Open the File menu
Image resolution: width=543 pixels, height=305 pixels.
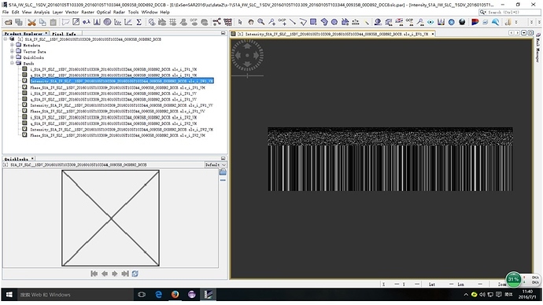[6, 12]
